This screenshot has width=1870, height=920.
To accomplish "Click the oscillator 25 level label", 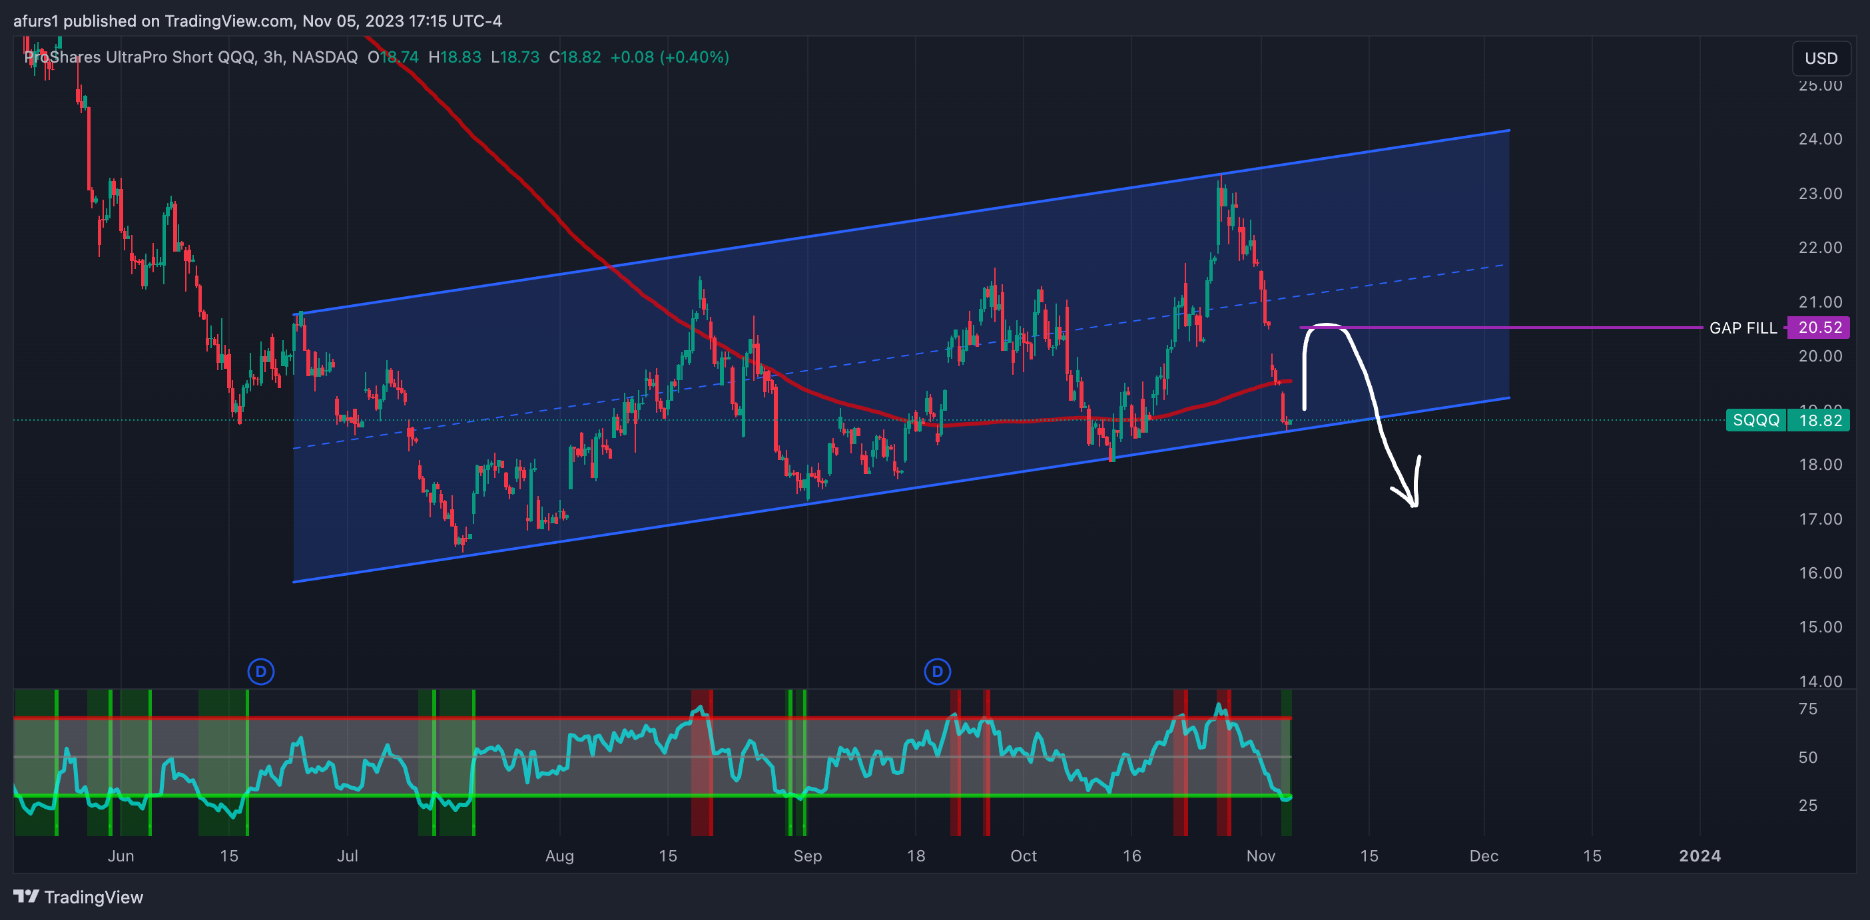I will click(1807, 805).
